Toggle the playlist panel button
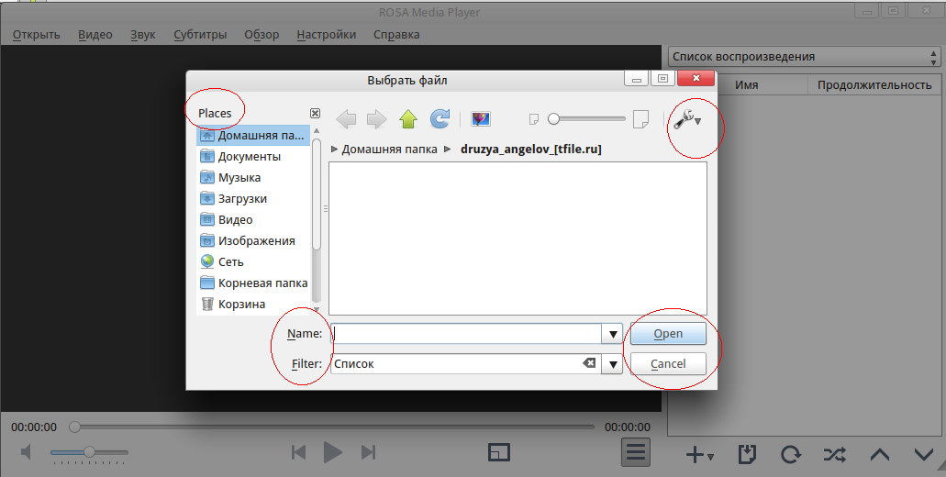This screenshot has width=946, height=477. [636, 451]
